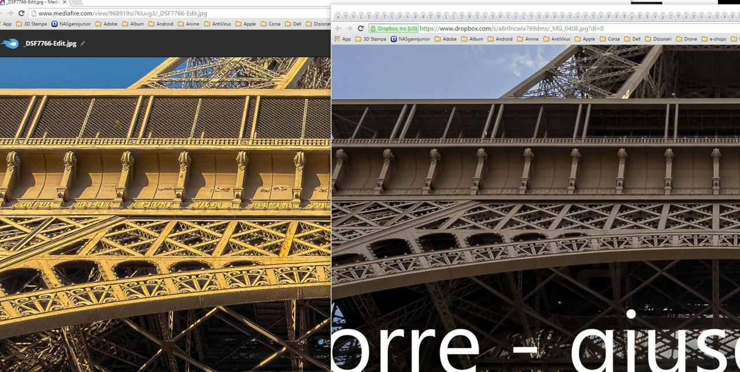Click the pencil rename icon beside _DSF7766-Edit.jpg
The width and height of the screenshot is (740, 372).
point(83,43)
